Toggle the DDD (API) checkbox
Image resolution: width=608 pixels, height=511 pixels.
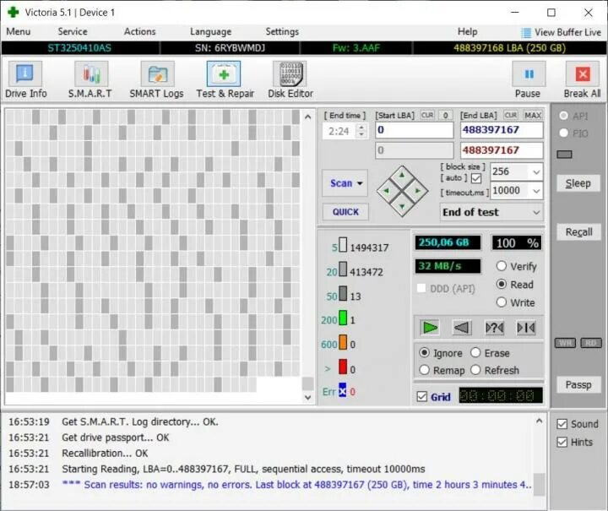coord(421,289)
